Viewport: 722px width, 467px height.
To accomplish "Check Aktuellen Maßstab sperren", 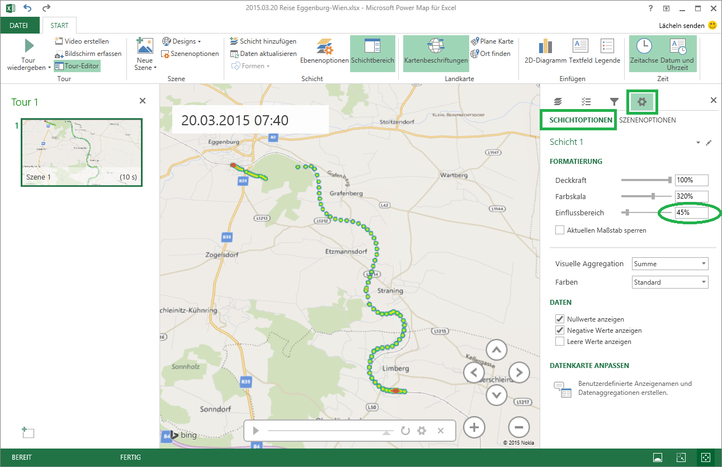I will (x=560, y=230).
